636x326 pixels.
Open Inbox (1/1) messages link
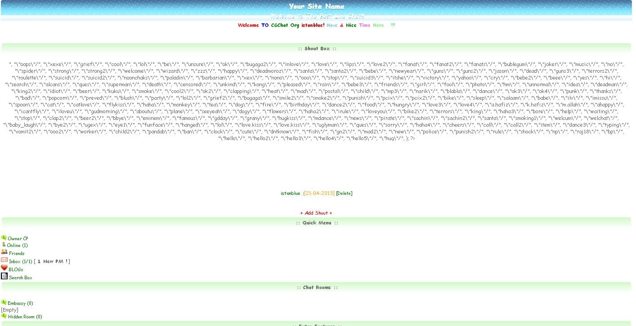[x=21, y=261]
